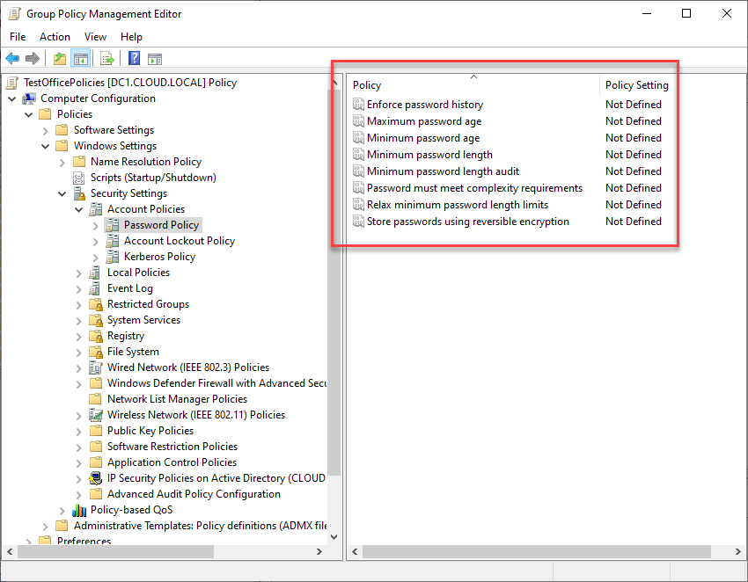Select Minimum password length audit policy

pyautogui.click(x=443, y=171)
